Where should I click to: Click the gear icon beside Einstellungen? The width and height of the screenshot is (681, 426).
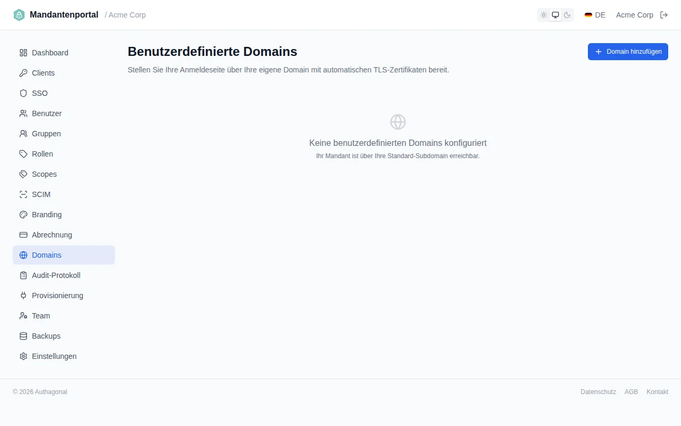tap(23, 356)
